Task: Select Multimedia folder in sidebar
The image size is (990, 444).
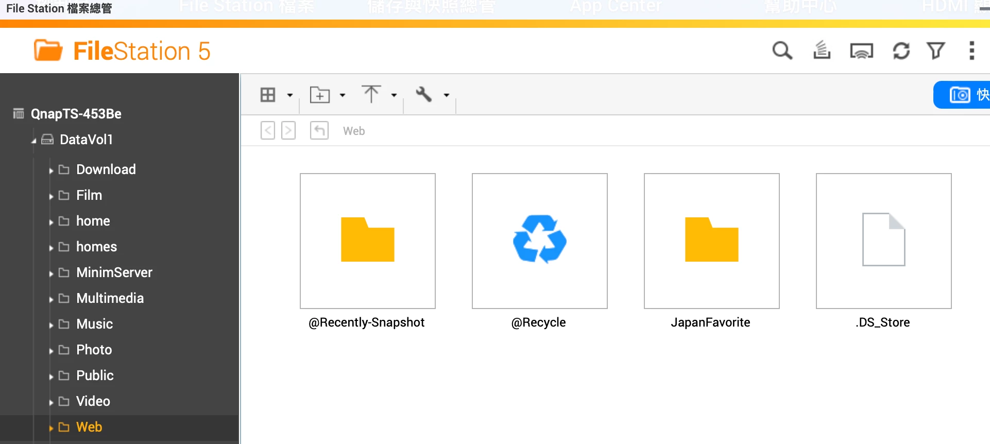Action: click(110, 298)
